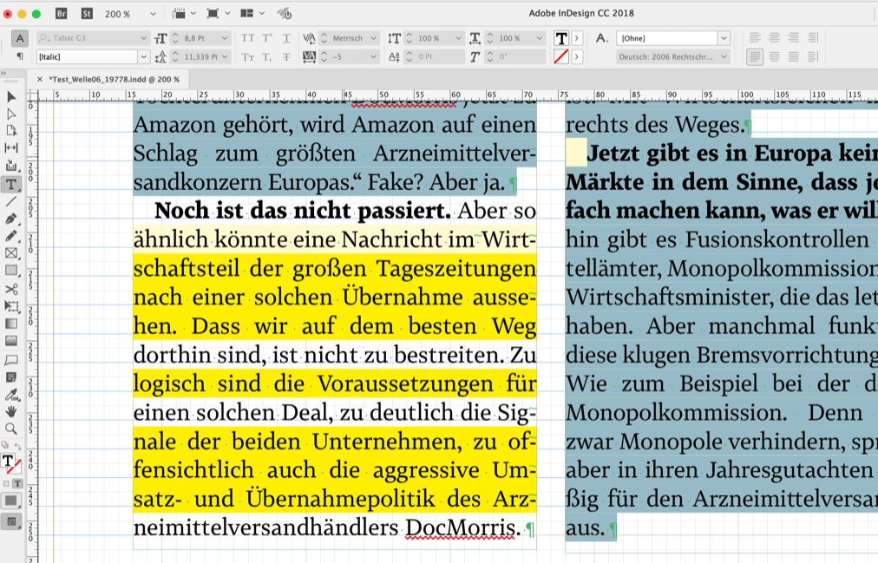The height and width of the screenshot is (563, 878).
Task: Toggle Small Caps (Tt) formatting
Action: tap(247, 56)
